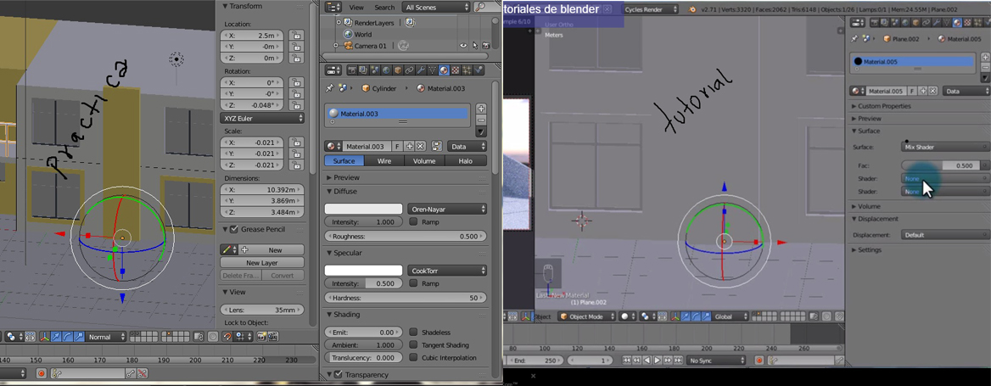Click the Roughness 0.500 slider
Screen dimensions: 991x386
point(406,236)
